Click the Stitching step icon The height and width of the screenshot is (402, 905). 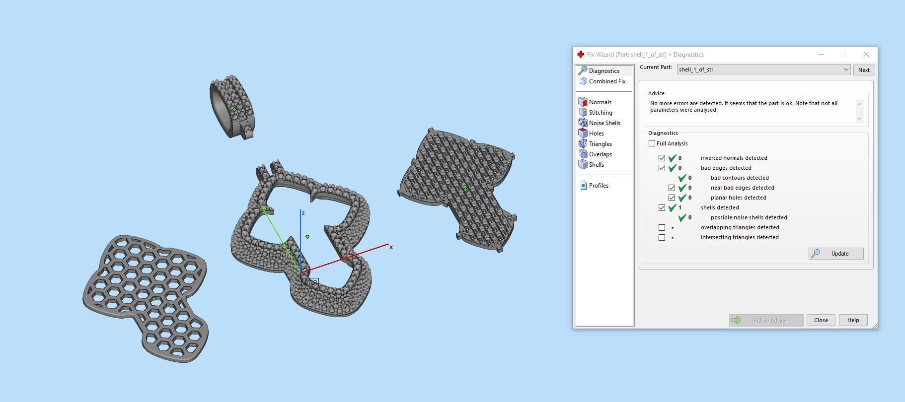tap(583, 113)
